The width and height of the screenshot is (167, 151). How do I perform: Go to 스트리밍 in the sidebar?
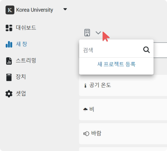coord(26,60)
